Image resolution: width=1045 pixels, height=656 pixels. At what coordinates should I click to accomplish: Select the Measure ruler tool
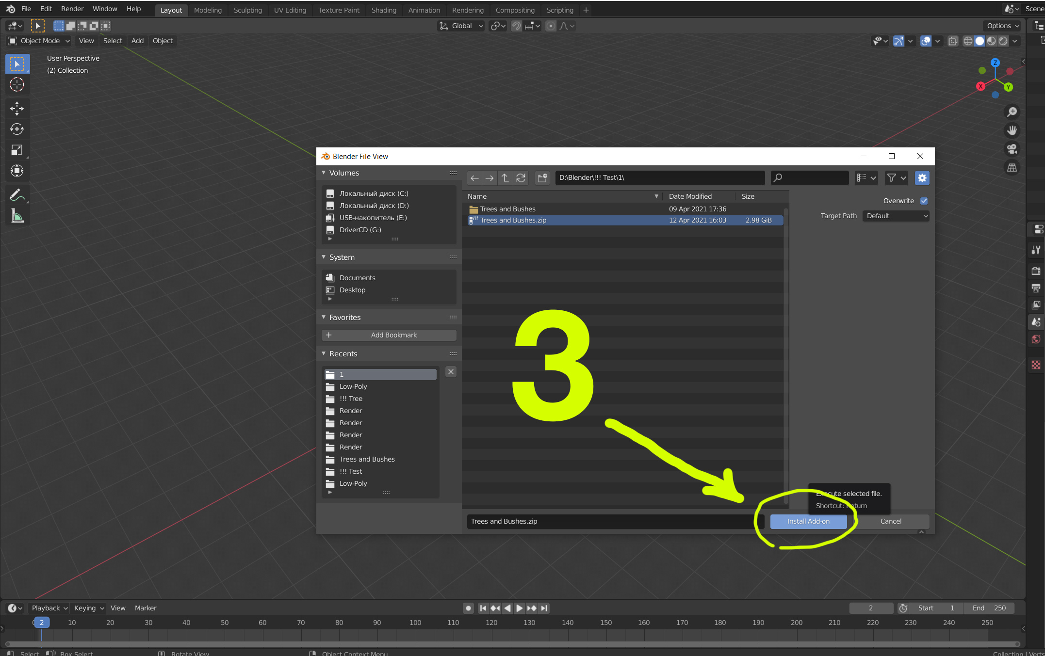click(x=17, y=216)
